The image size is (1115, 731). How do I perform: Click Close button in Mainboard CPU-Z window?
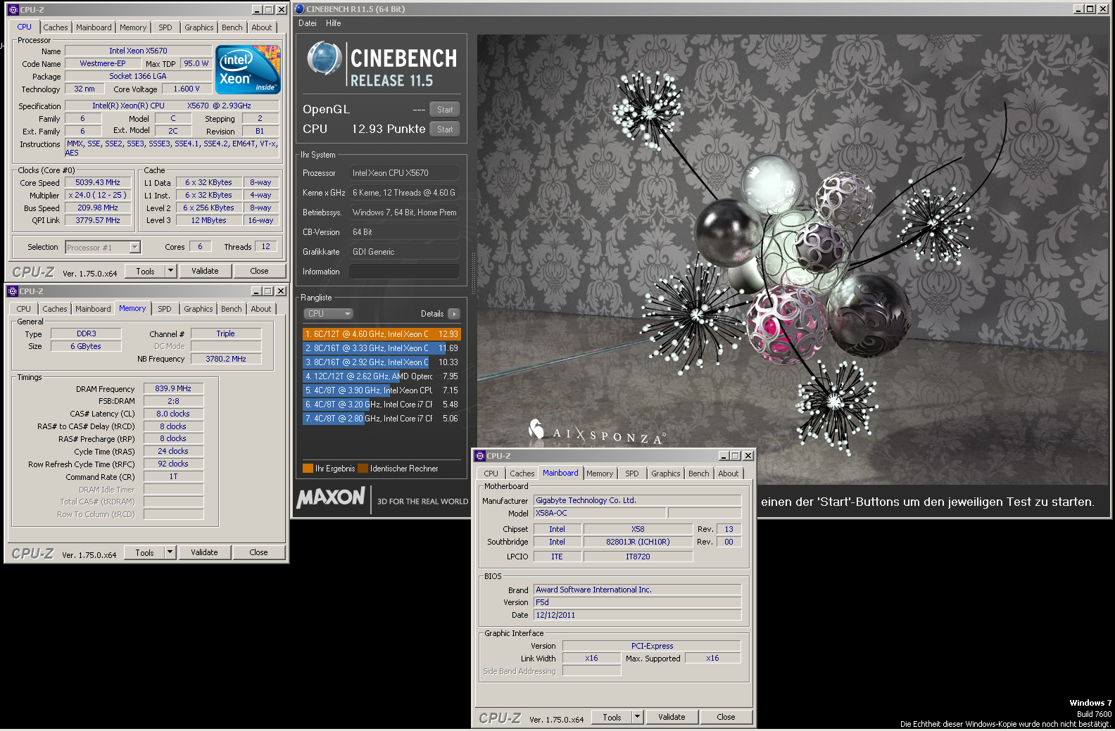click(x=726, y=717)
